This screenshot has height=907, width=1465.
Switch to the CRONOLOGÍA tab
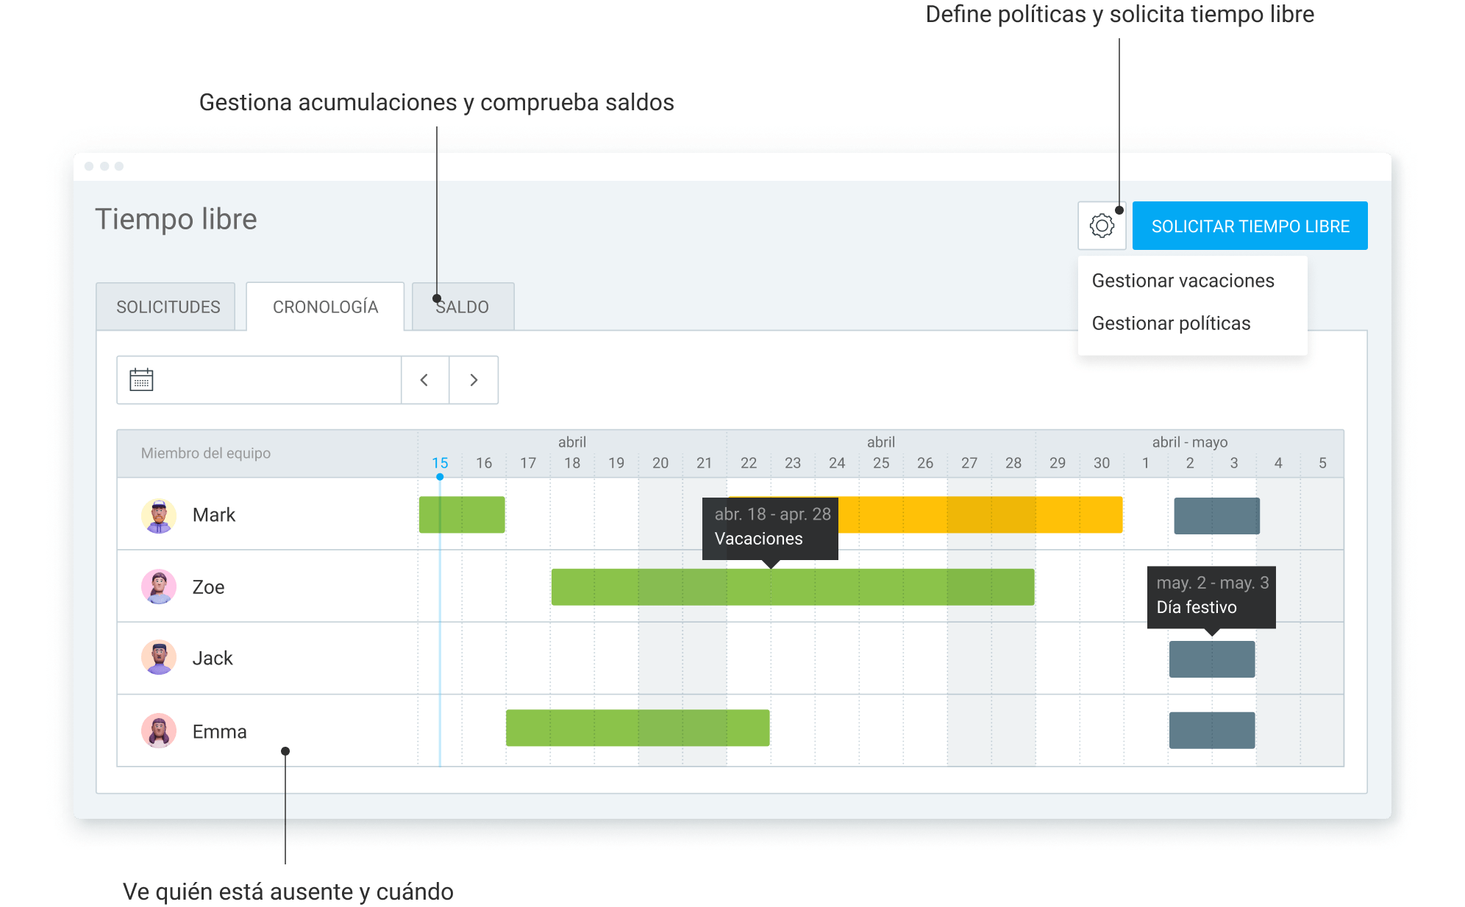(x=325, y=306)
